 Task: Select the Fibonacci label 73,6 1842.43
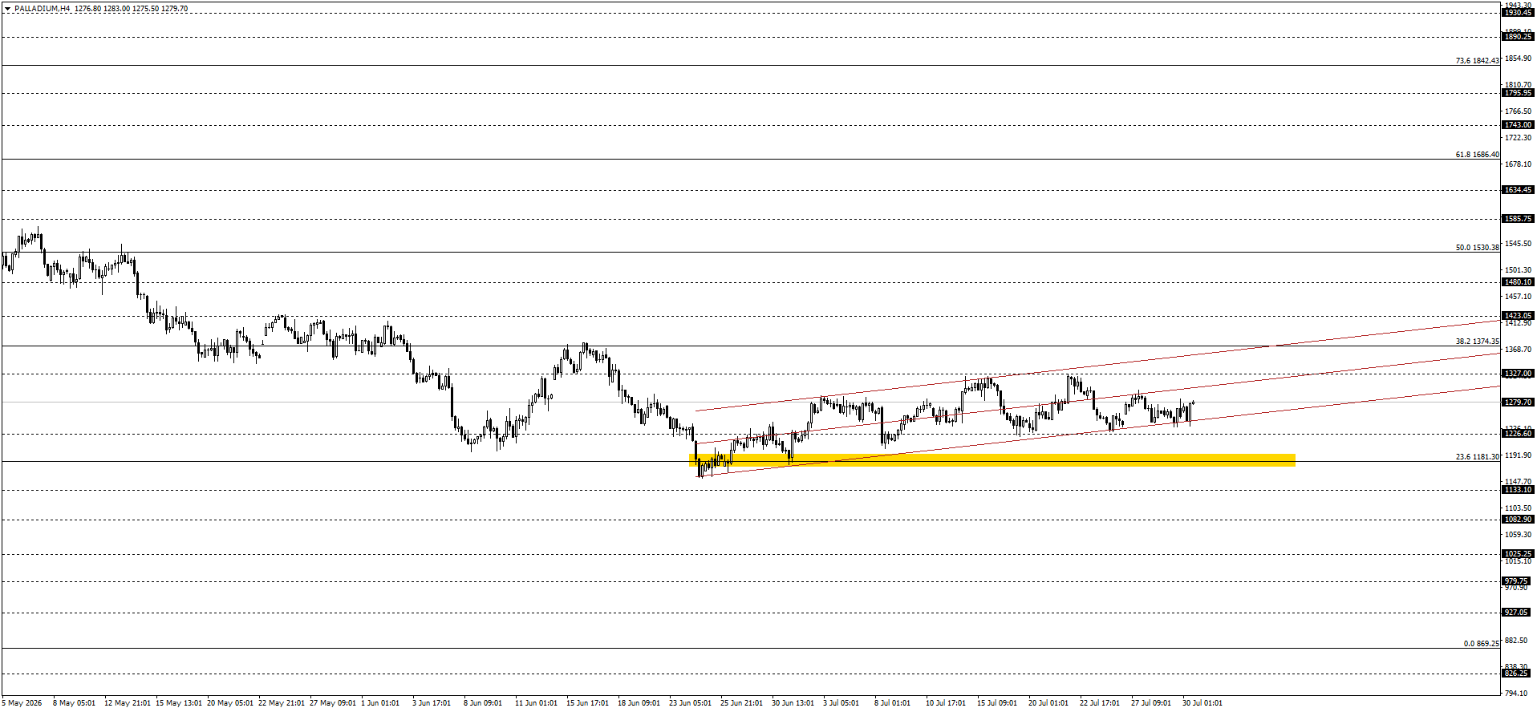point(1477,61)
